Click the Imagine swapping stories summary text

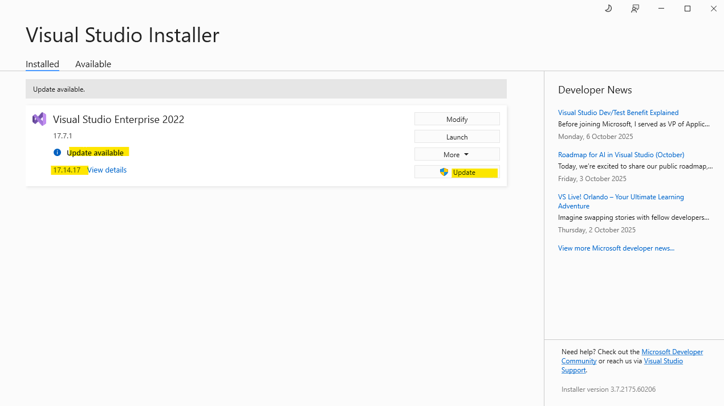[635, 217]
